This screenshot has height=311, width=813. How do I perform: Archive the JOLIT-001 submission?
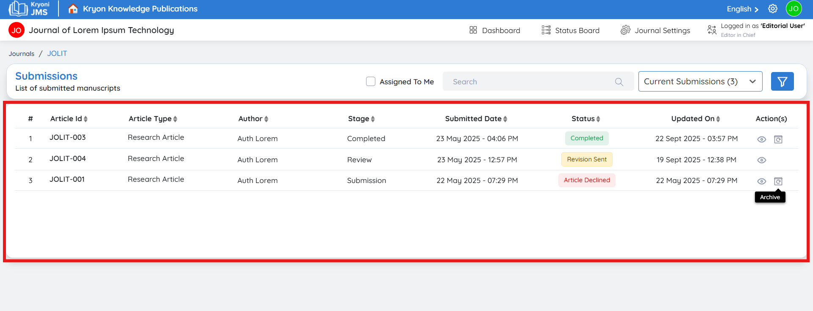click(778, 181)
